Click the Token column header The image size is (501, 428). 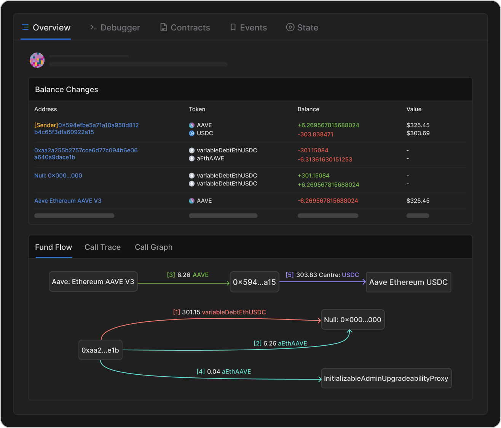click(197, 109)
